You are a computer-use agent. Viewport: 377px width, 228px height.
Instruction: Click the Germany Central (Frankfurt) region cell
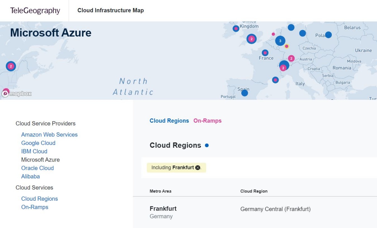(x=276, y=209)
